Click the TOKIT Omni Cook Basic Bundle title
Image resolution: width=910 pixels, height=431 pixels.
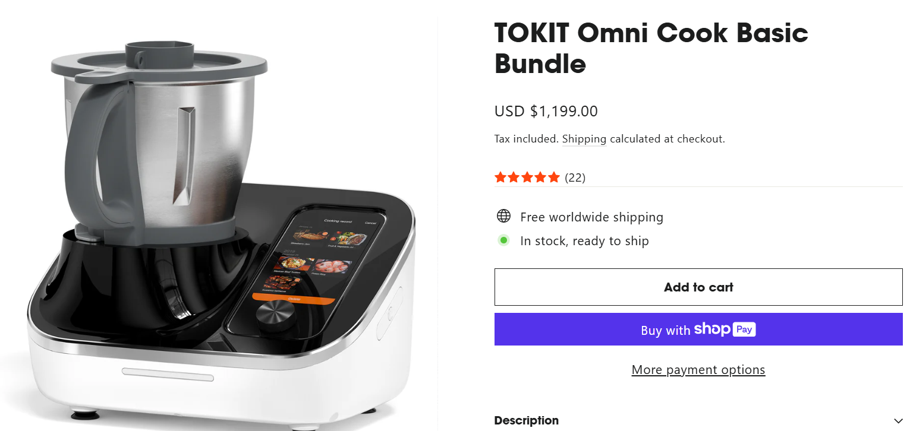click(651, 48)
